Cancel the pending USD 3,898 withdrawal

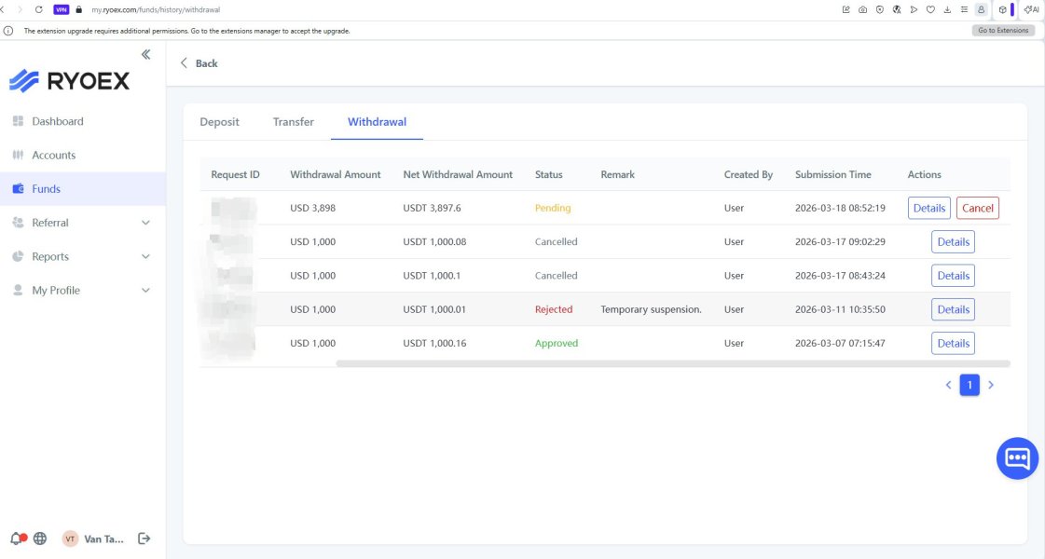click(x=977, y=208)
